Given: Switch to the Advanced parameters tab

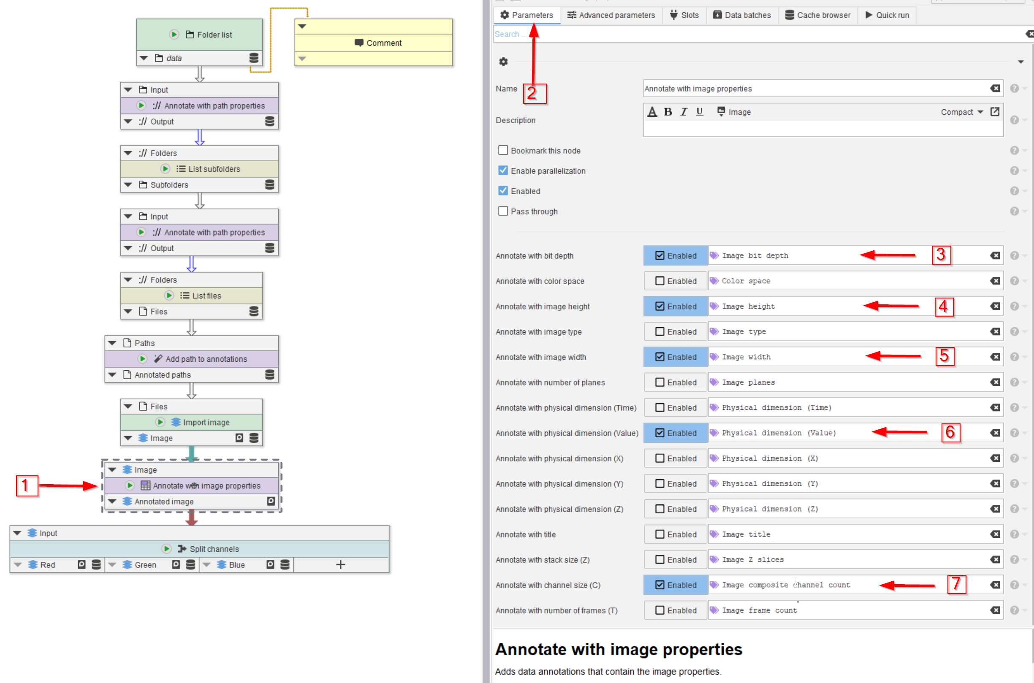Looking at the screenshot, I should [x=611, y=15].
